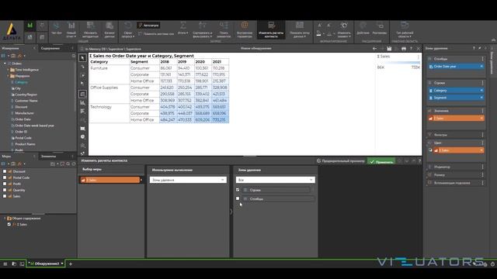Viewport: 497px width, 279px height.
Task: Click the save icon in report header
Action: [389, 49]
